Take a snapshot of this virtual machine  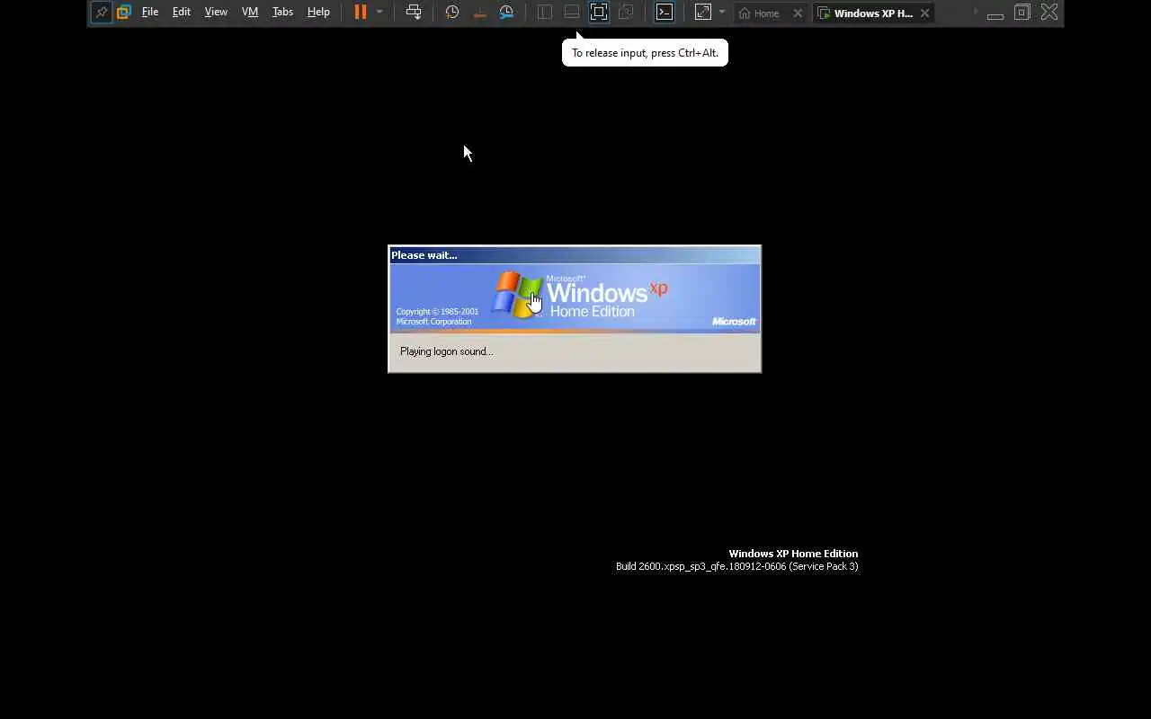coord(452,13)
